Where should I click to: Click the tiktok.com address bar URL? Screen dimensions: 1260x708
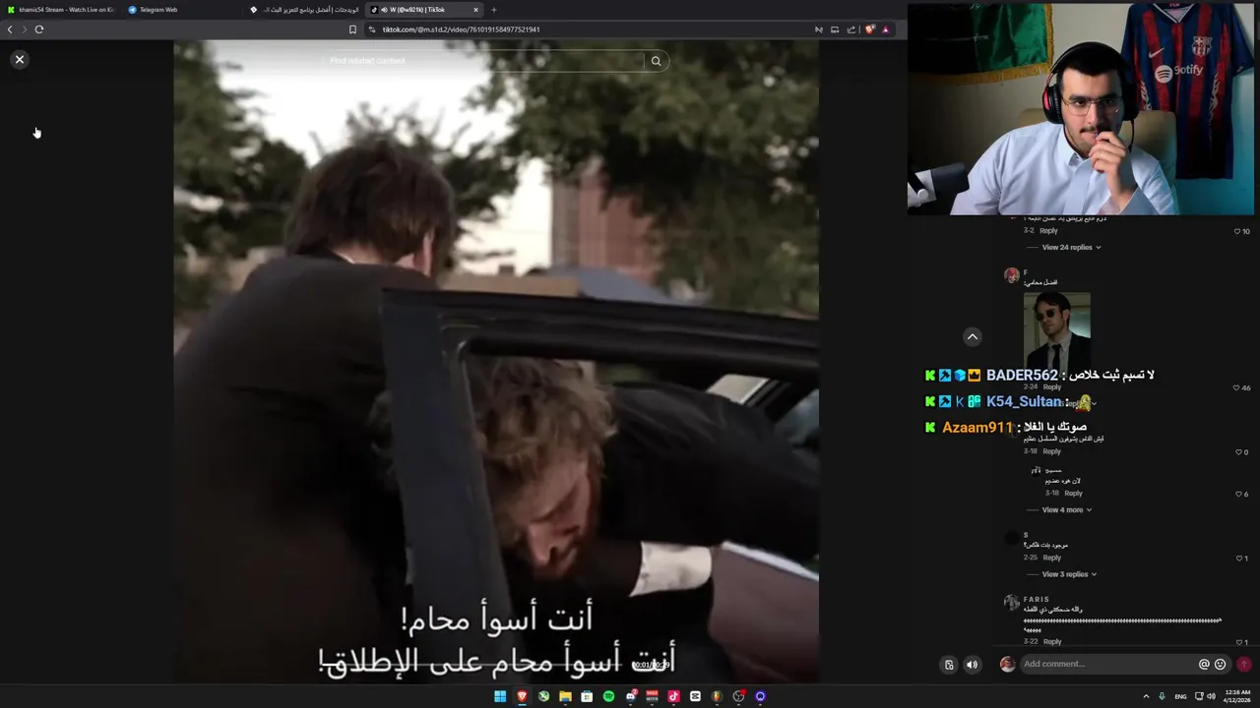(x=461, y=29)
